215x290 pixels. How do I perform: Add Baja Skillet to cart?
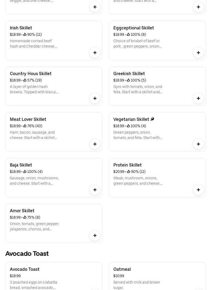coord(95,190)
